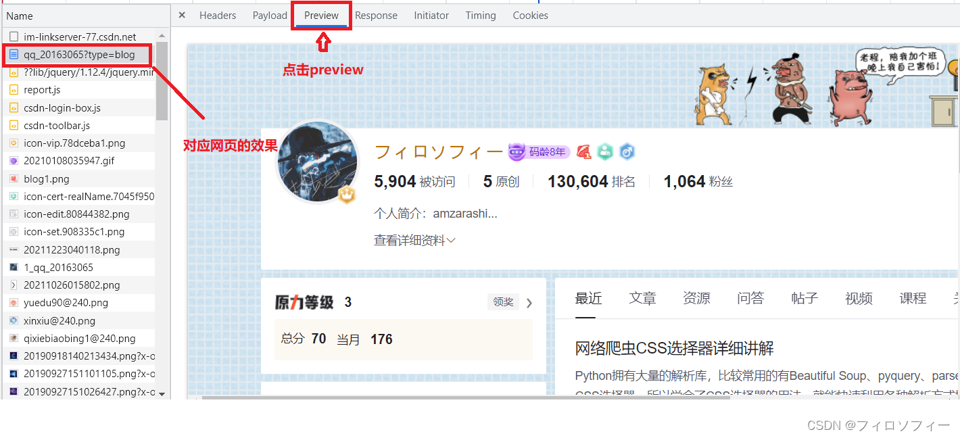Select the csdn-toolbar.js request name
Screen dimensions: 960x438
[57, 125]
